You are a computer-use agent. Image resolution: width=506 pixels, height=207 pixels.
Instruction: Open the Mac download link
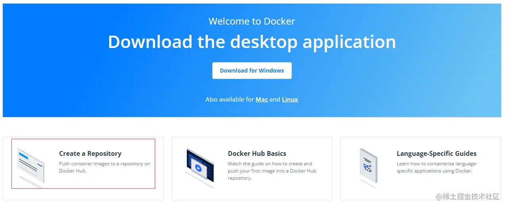click(x=262, y=100)
